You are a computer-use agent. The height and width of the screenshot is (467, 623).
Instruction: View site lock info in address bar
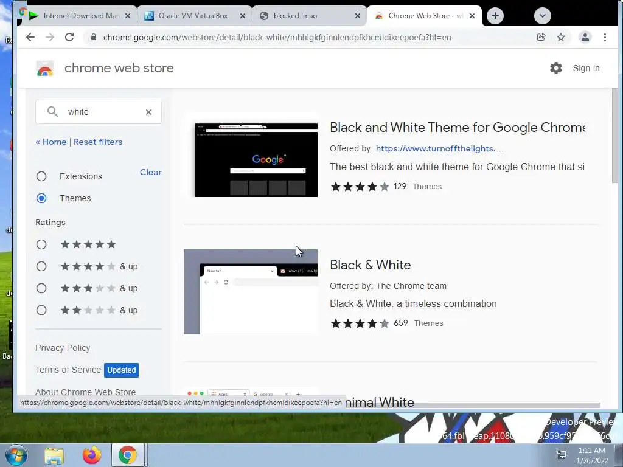[x=93, y=37]
